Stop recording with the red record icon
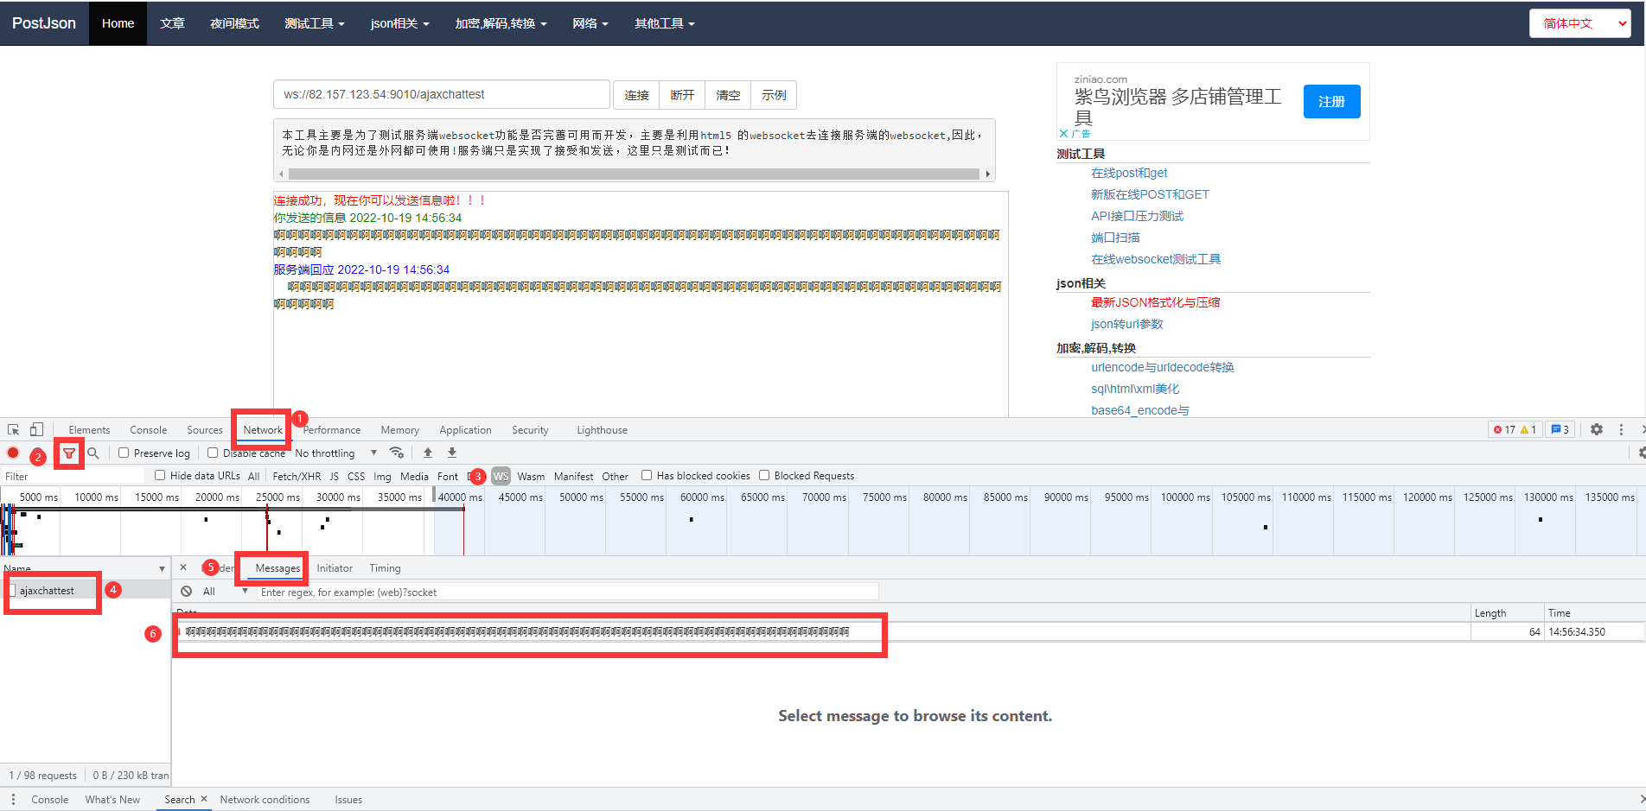Image resolution: width=1646 pixels, height=811 pixels. (x=12, y=453)
